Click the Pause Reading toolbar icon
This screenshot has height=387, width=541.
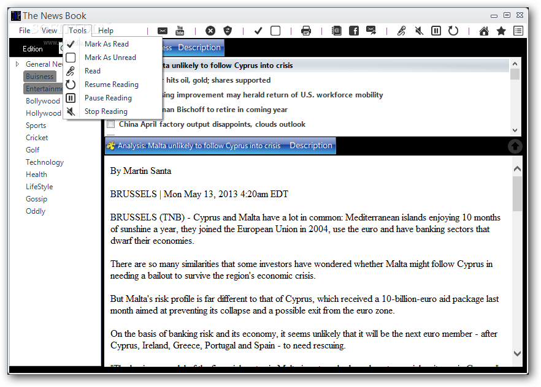click(436, 31)
